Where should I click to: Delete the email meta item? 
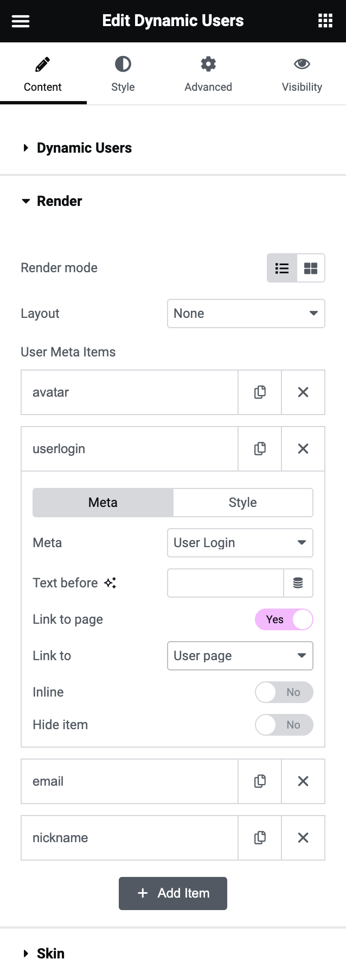coord(303,781)
